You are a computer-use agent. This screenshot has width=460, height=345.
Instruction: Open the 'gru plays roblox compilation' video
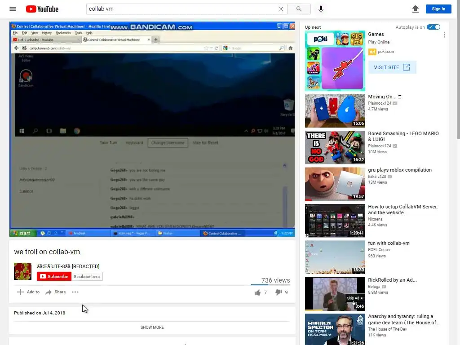pyautogui.click(x=400, y=170)
